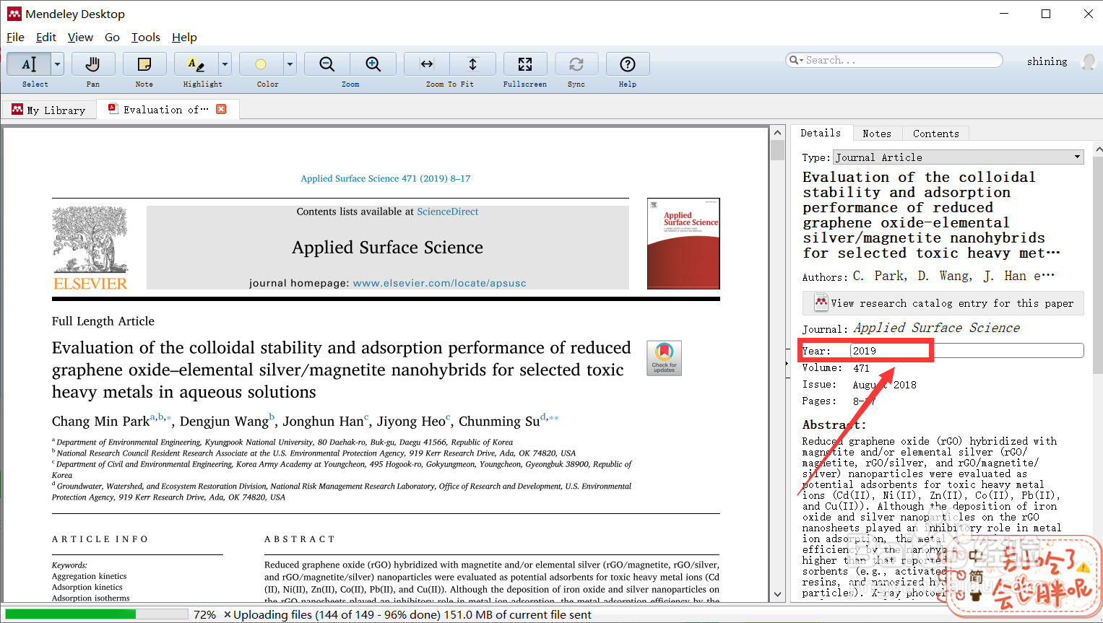
Task: Select the Issue field value
Action: click(x=884, y=385)
